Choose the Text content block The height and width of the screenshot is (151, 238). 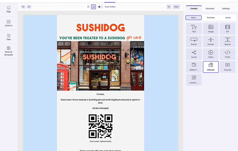point(194,29)
